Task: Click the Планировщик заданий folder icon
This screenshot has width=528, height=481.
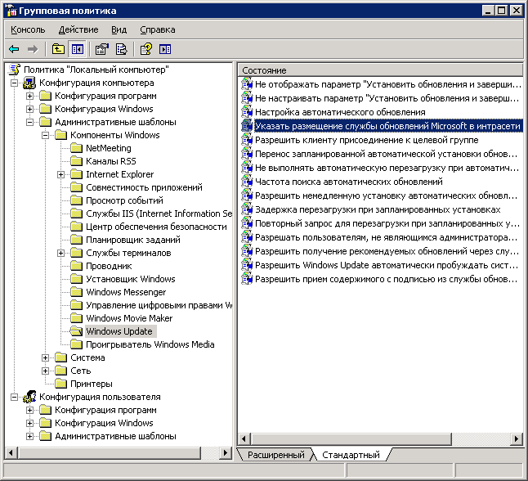Action: click(x=76, y=240)
